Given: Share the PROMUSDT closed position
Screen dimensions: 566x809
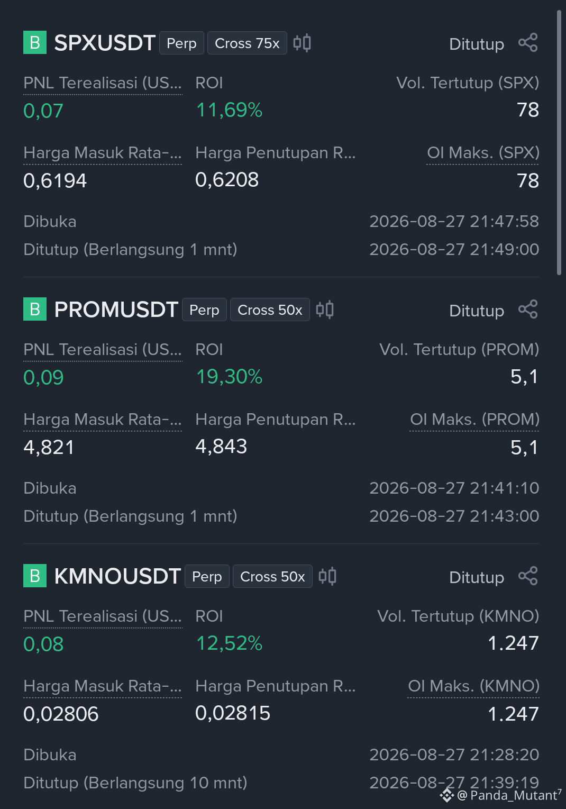Looking at the screenshot, I should coord(528,310).
